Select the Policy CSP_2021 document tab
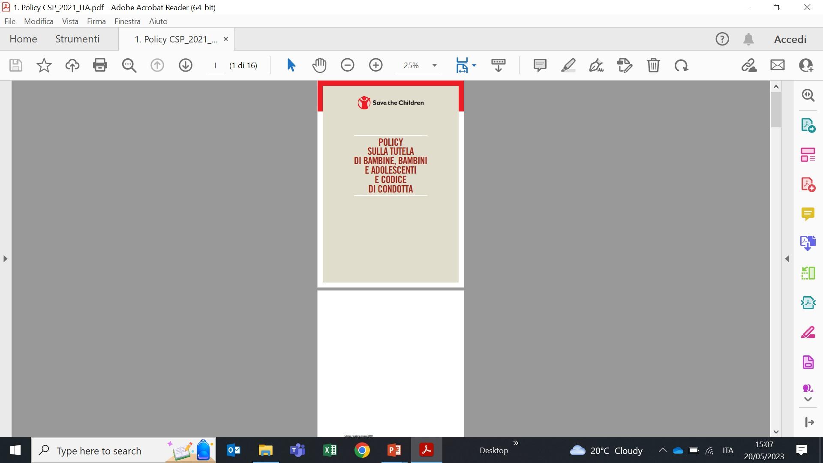Image resolution: width=823 pixels, height=463 pixels. pyautogui.click(x=176, y=39)
